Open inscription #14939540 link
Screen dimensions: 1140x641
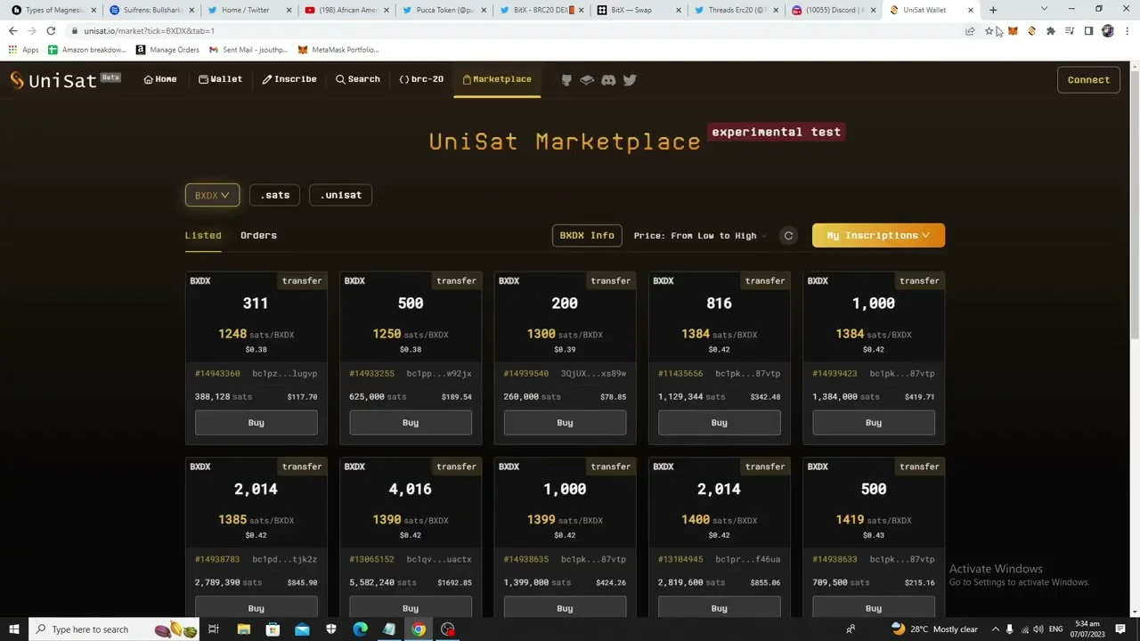point(526,374)
